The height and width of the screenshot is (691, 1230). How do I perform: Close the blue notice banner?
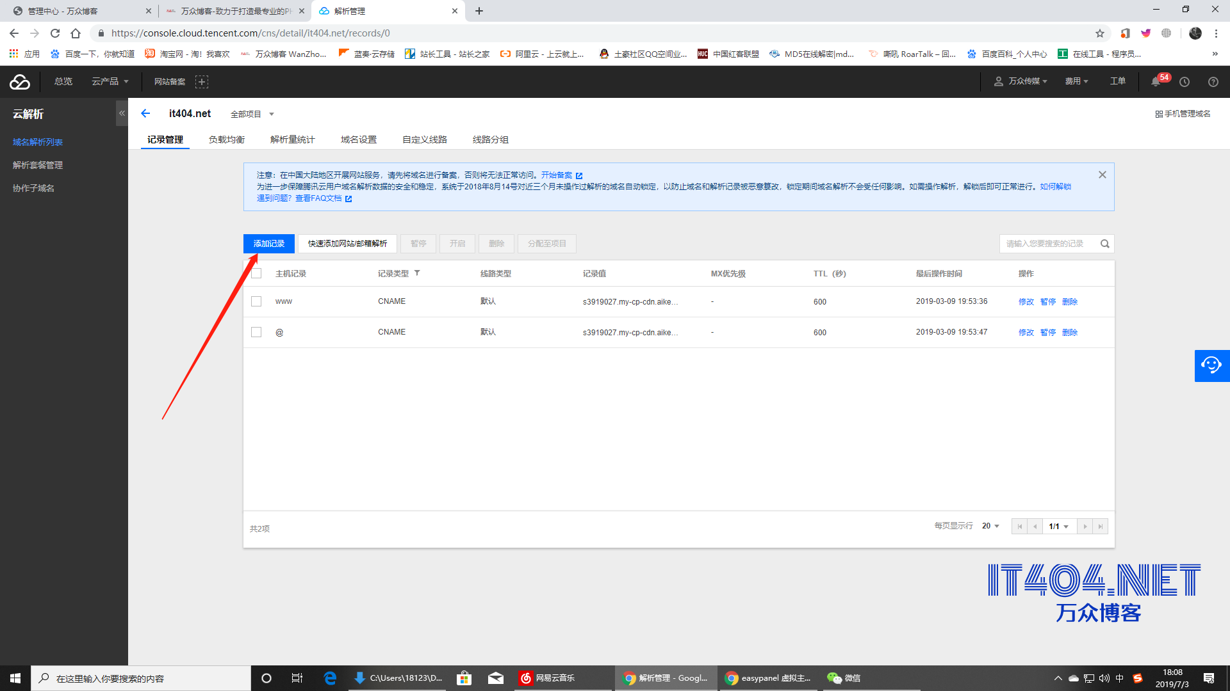coord(1103,175)
